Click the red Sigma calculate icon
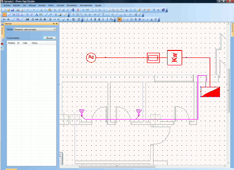Image resolution: width=234 pixels, height=170 pixels. click(x=78, y=10)
